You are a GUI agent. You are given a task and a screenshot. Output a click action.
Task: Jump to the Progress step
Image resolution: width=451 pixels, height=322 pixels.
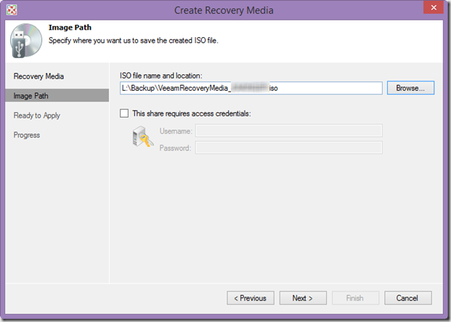pyautogui.click(x=27, y=135)
